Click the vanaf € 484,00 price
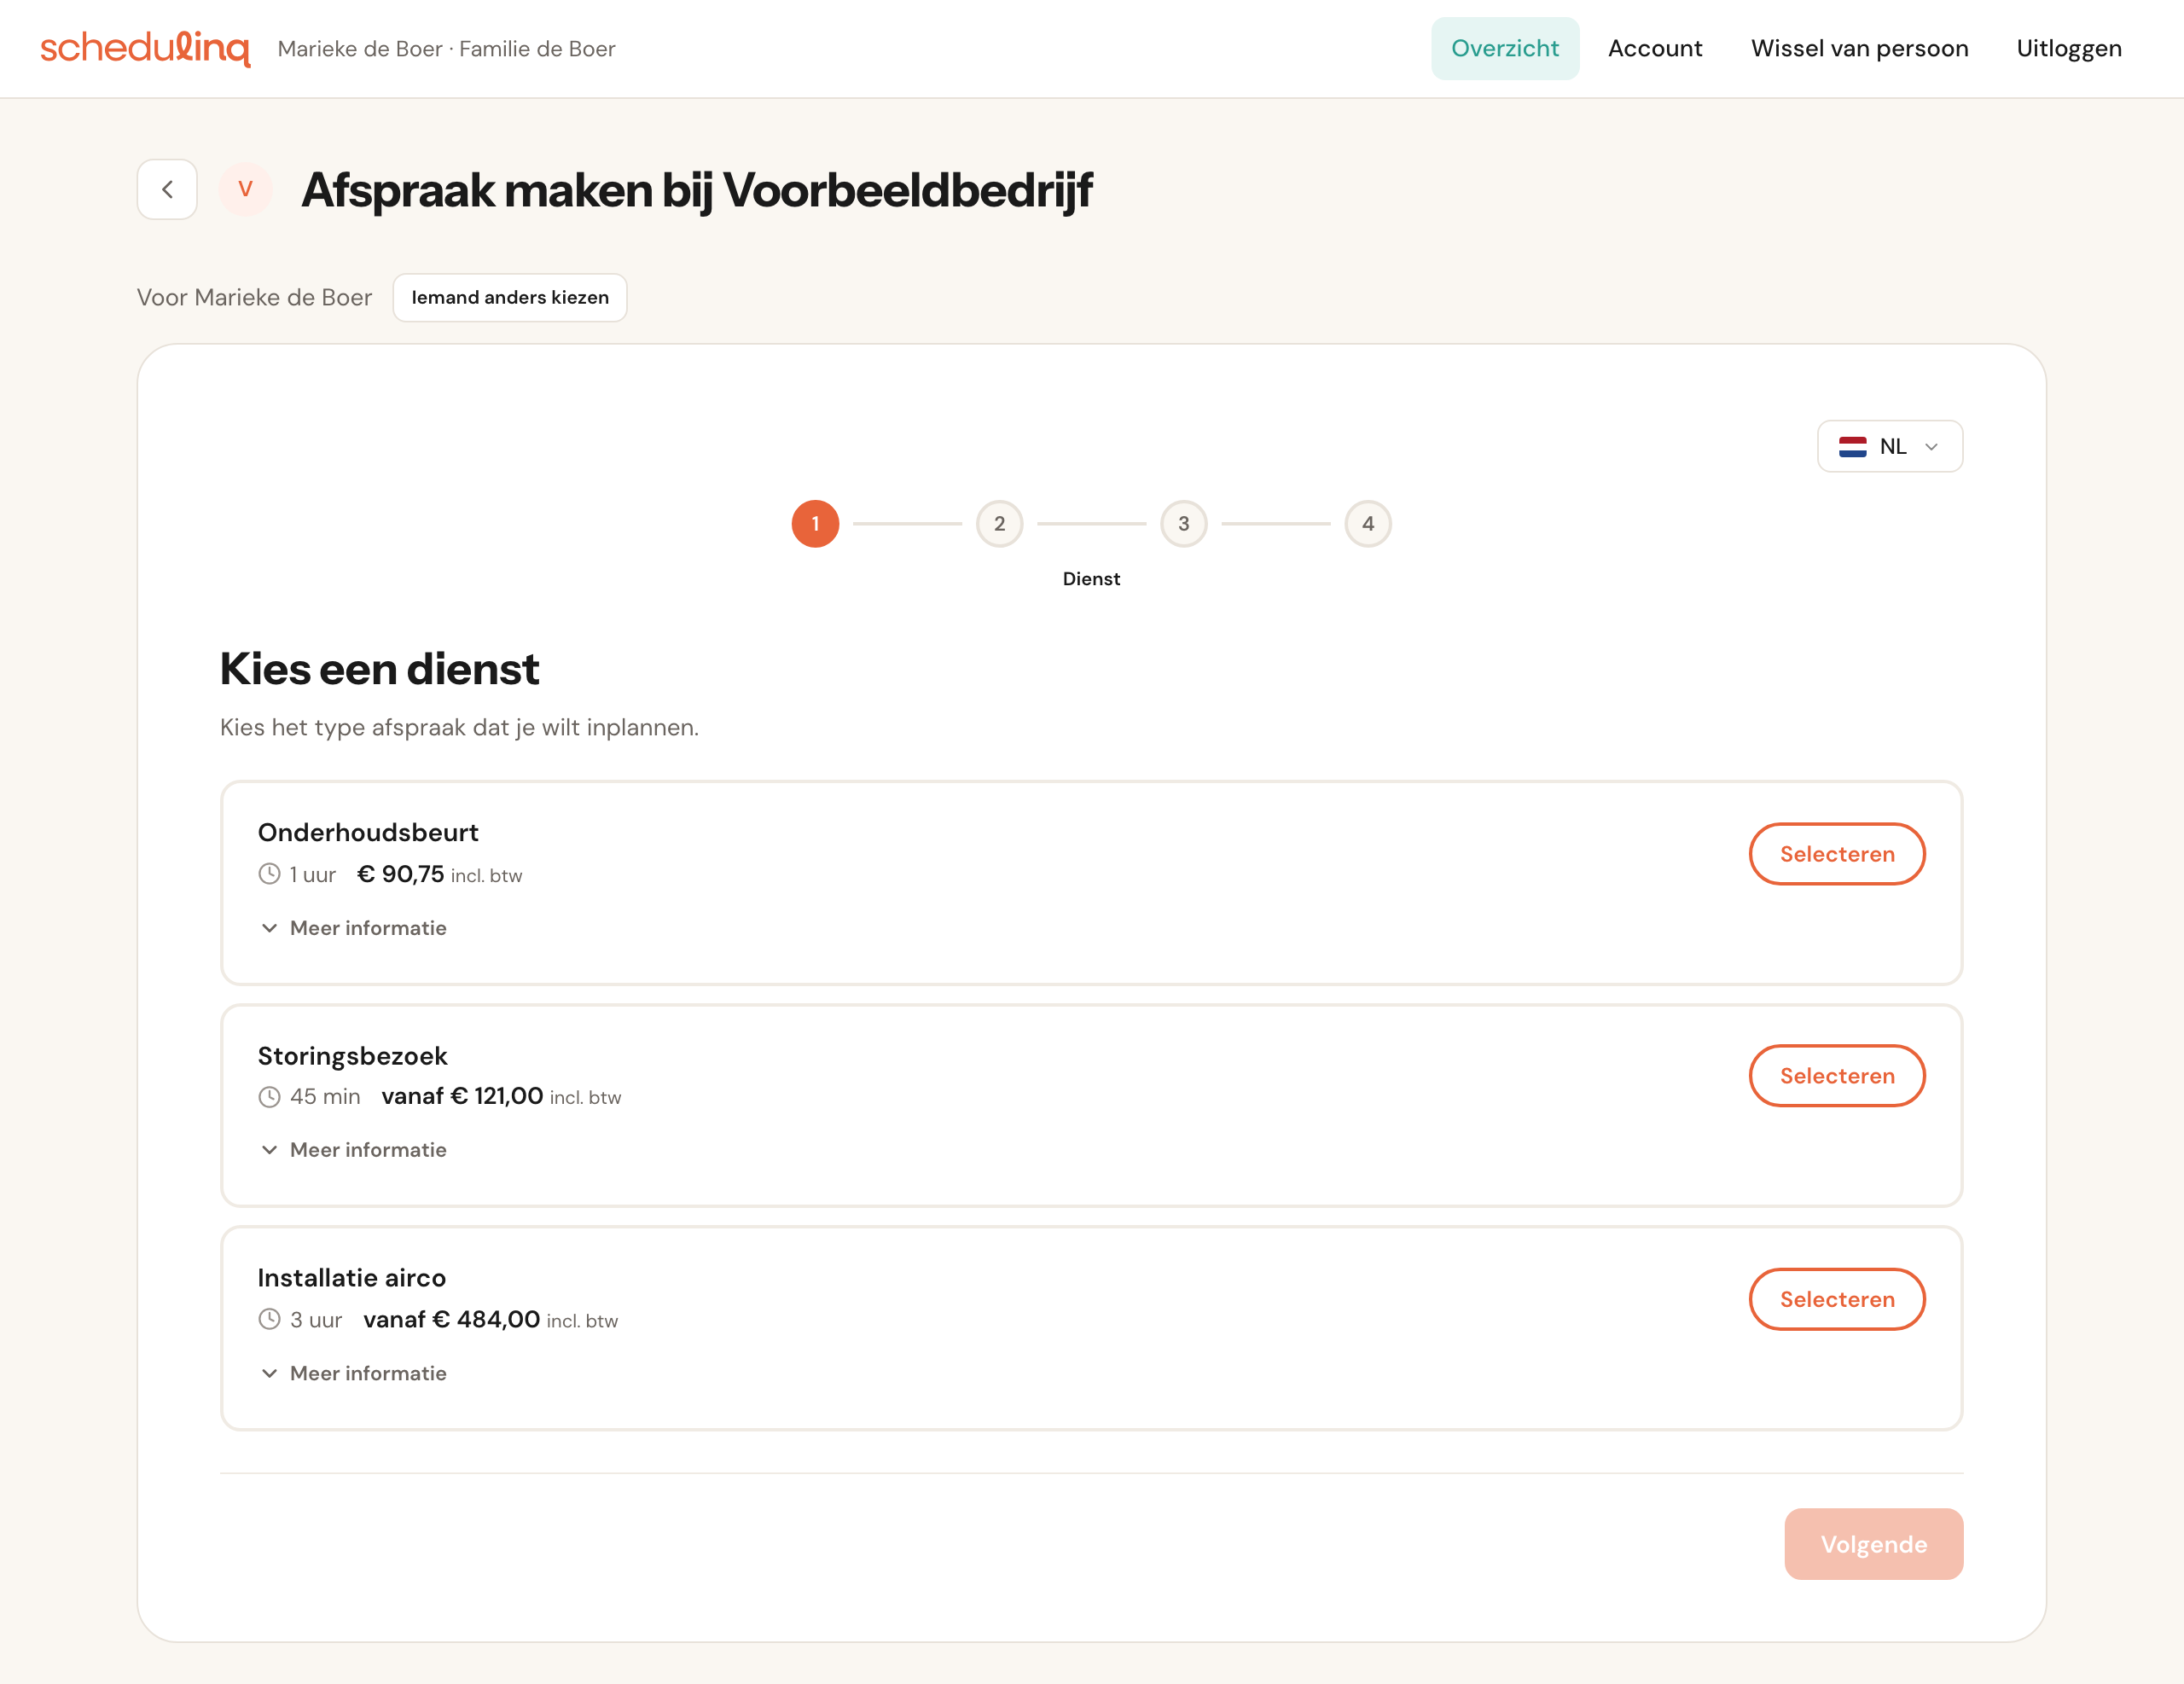This screenshot has width=2184, height=1684. [451, 1319]
